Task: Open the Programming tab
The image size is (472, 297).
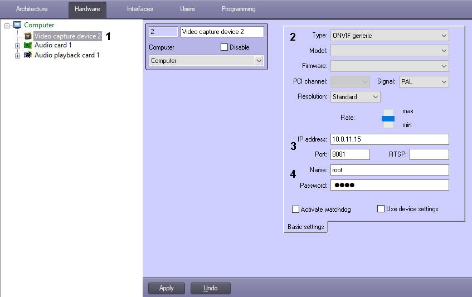Action: (239, 9)
